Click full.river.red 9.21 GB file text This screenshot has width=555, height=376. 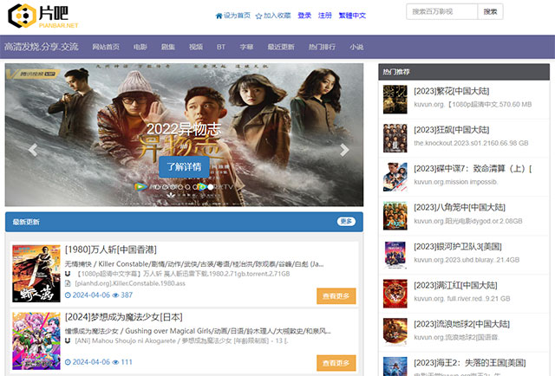[462, 299]
